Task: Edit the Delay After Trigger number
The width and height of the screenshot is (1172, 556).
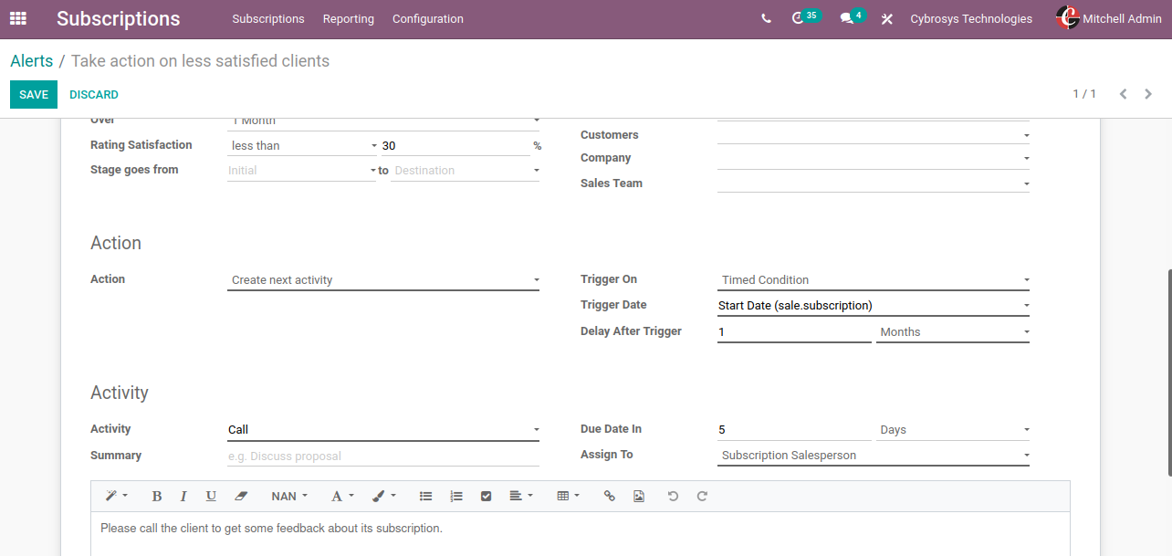Action: (x=794, y=332)
